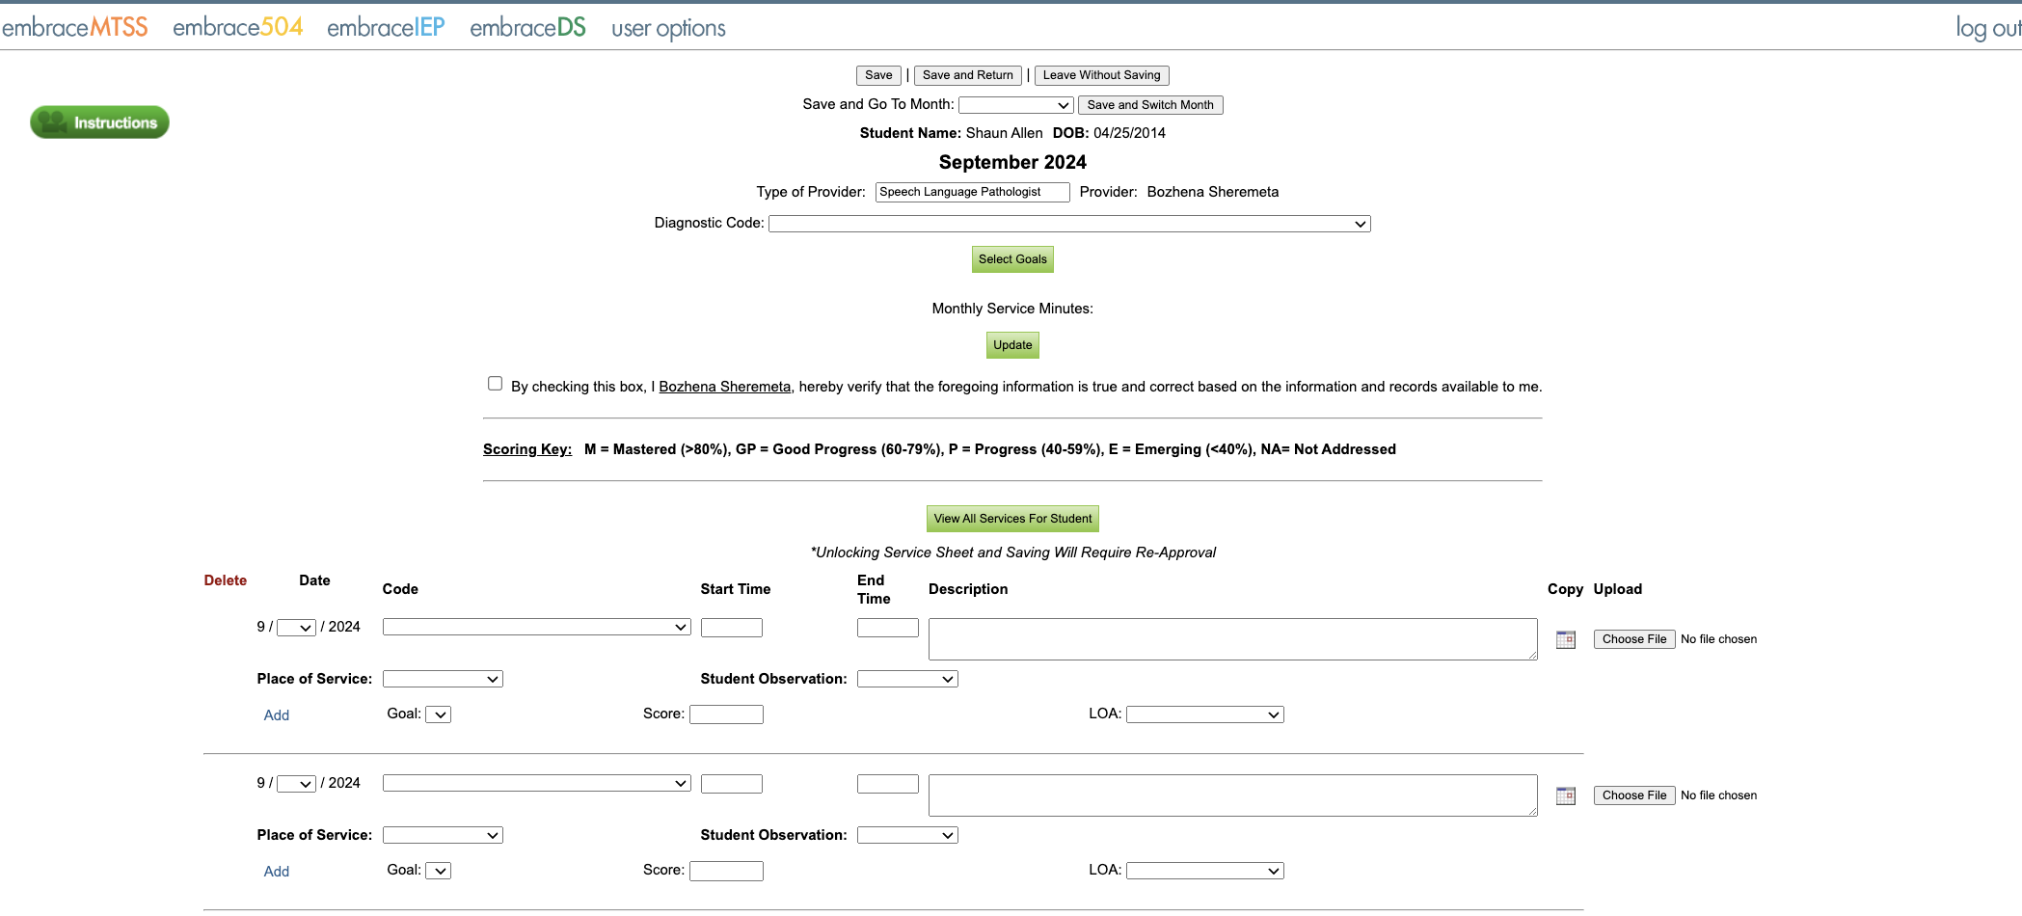Click first row Choose File button
The image size is (2022, 916).
(1634, 639)
